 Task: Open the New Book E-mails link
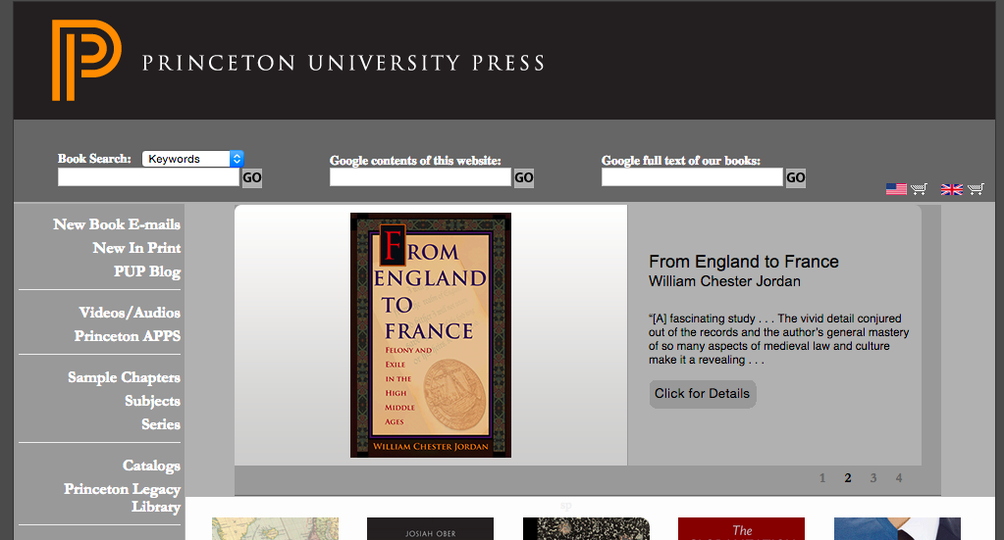(x=117, y=224)
